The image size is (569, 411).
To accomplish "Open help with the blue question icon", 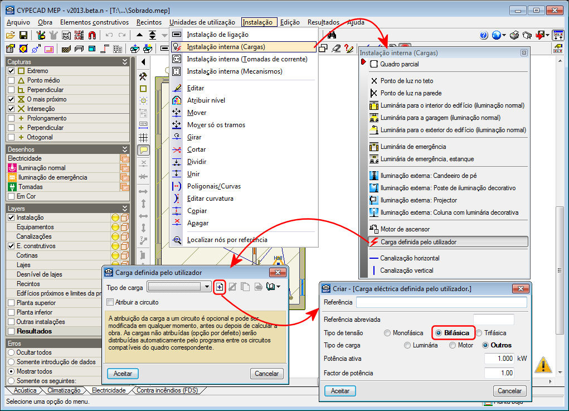I will point(483,35).
